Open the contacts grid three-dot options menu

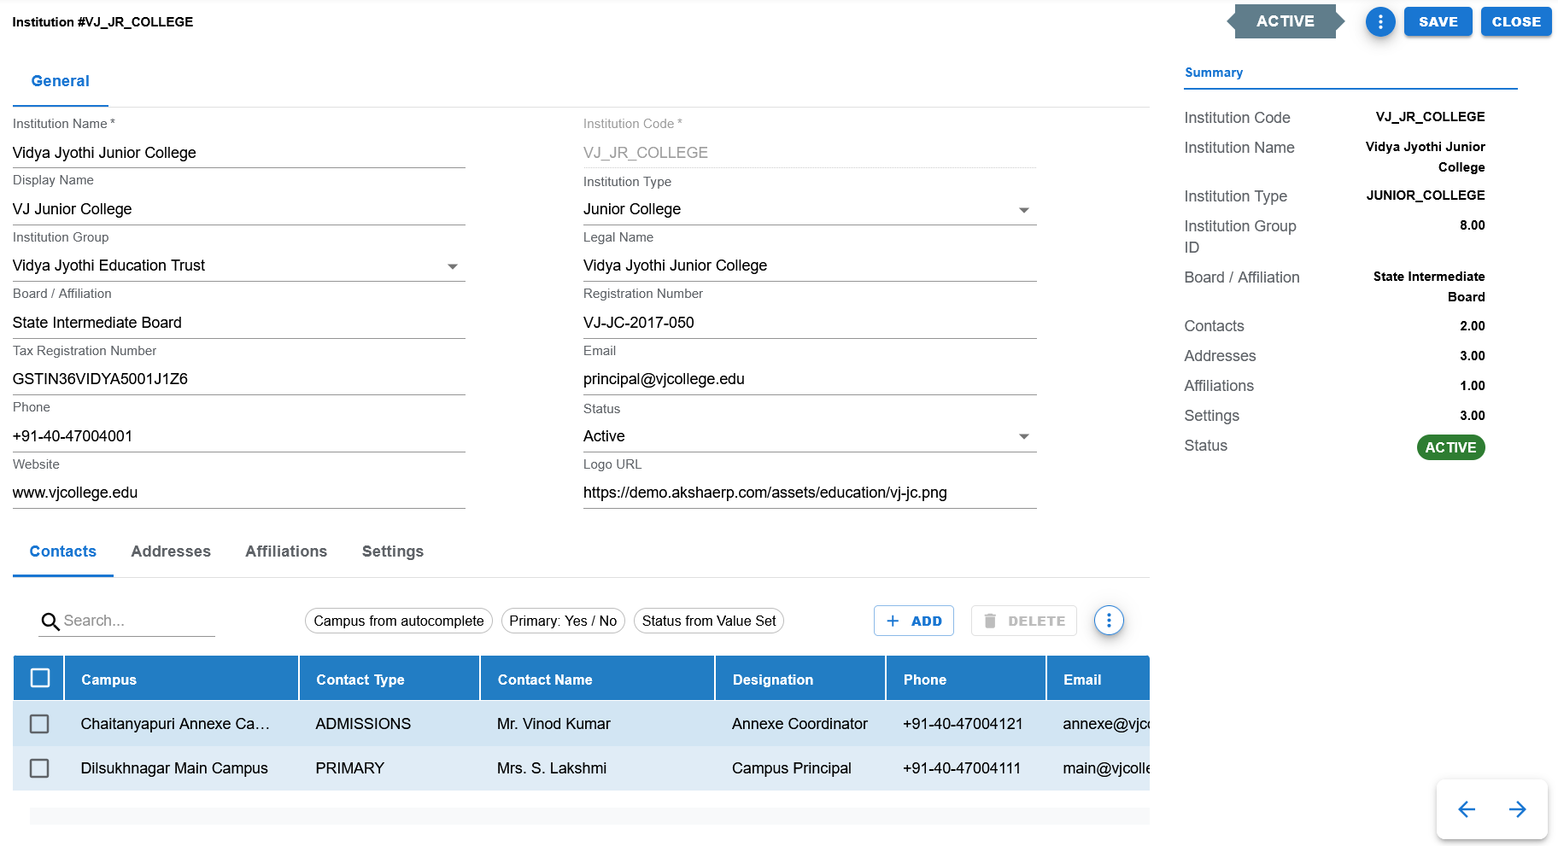tap(1109, 621)
